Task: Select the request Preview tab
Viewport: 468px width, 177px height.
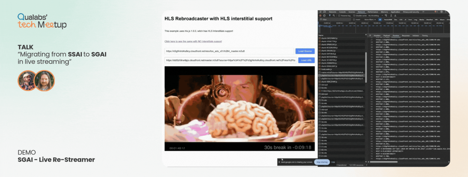Action: point(396,36)
